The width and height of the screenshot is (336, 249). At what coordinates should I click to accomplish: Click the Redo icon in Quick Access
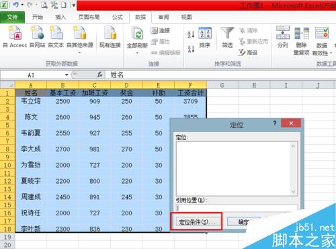pyautogui.click(x=30, y=5)
